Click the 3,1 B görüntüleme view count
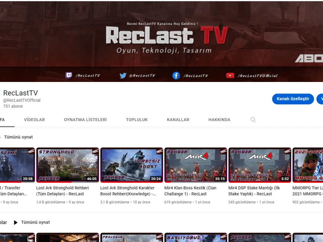 click(115, 202)
